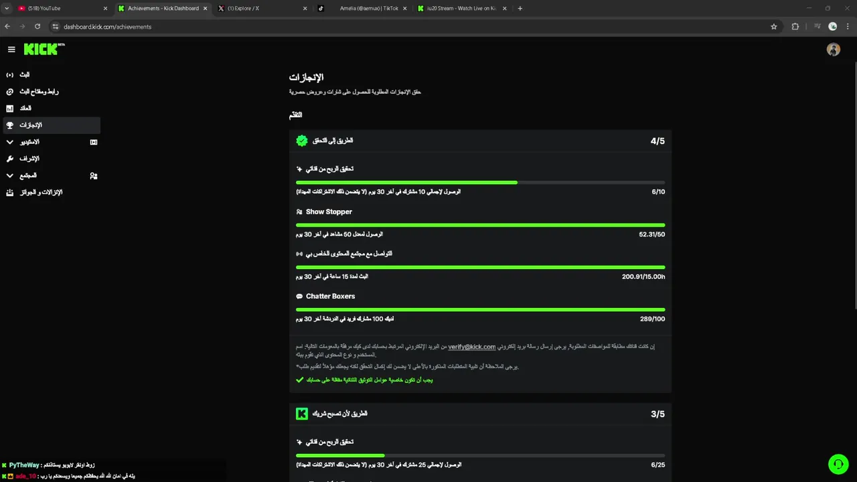Image resolution: width=857 pixels, height=482 pixels.
Task: Click the verify@kick.com email link
Action: 472,347
